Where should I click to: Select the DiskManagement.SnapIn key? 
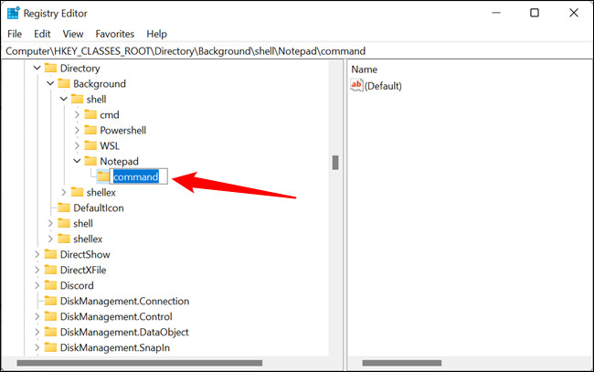pyautogui.click(x=115, y=347)
